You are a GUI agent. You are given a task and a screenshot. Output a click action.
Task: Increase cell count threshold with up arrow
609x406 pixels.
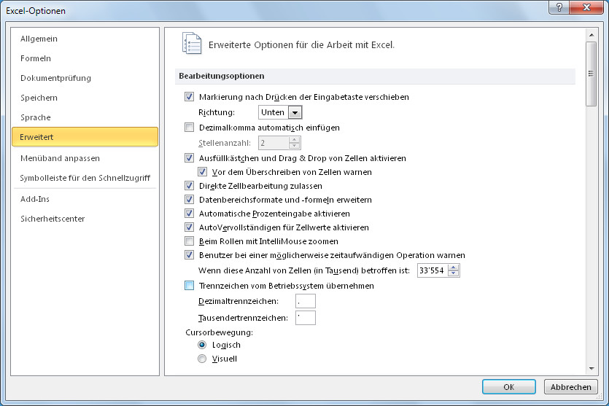click(453, 268)
